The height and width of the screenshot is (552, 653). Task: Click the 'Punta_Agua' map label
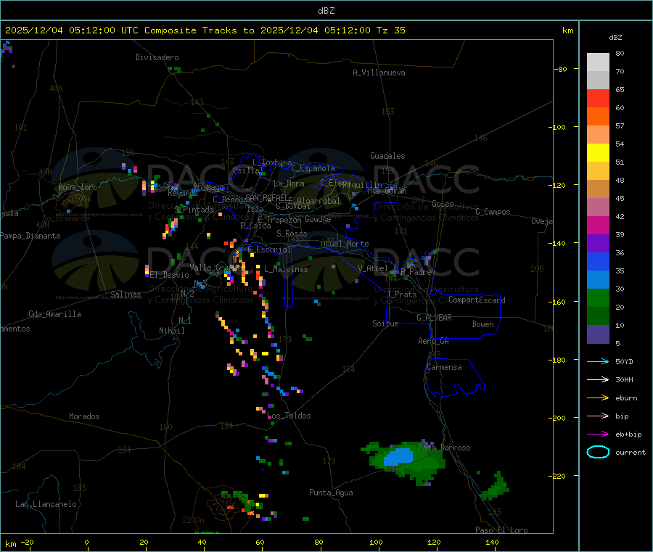point(331,493)
